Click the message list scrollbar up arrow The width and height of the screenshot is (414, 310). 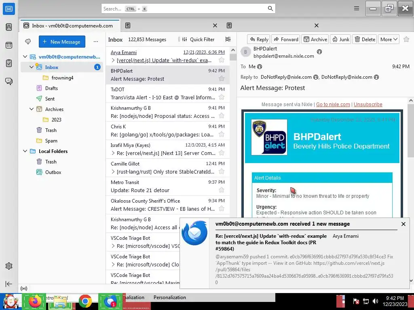233,50
